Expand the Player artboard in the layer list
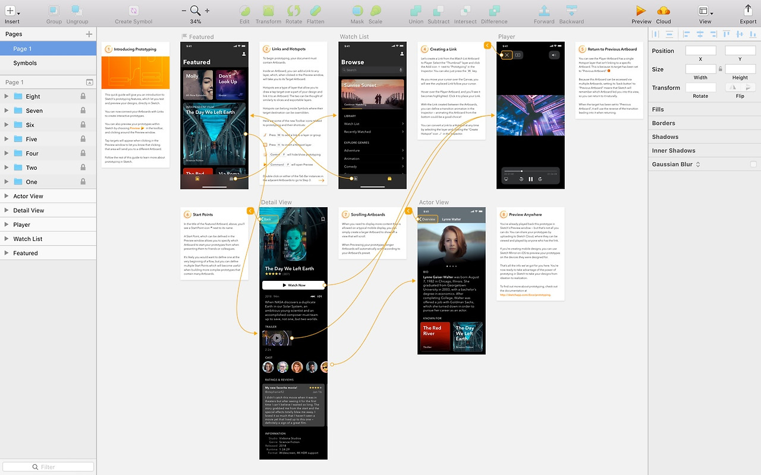Viewport: 761px width, 475px height. (6, 224)
